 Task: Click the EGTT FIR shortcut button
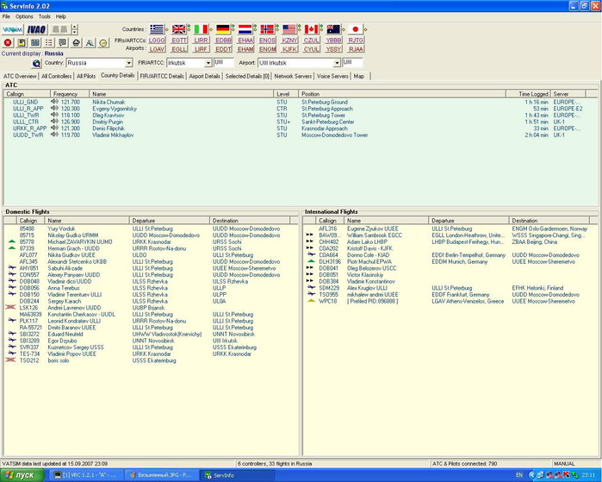179,41
